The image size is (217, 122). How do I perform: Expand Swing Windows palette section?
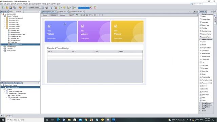(x=200, y=105)
